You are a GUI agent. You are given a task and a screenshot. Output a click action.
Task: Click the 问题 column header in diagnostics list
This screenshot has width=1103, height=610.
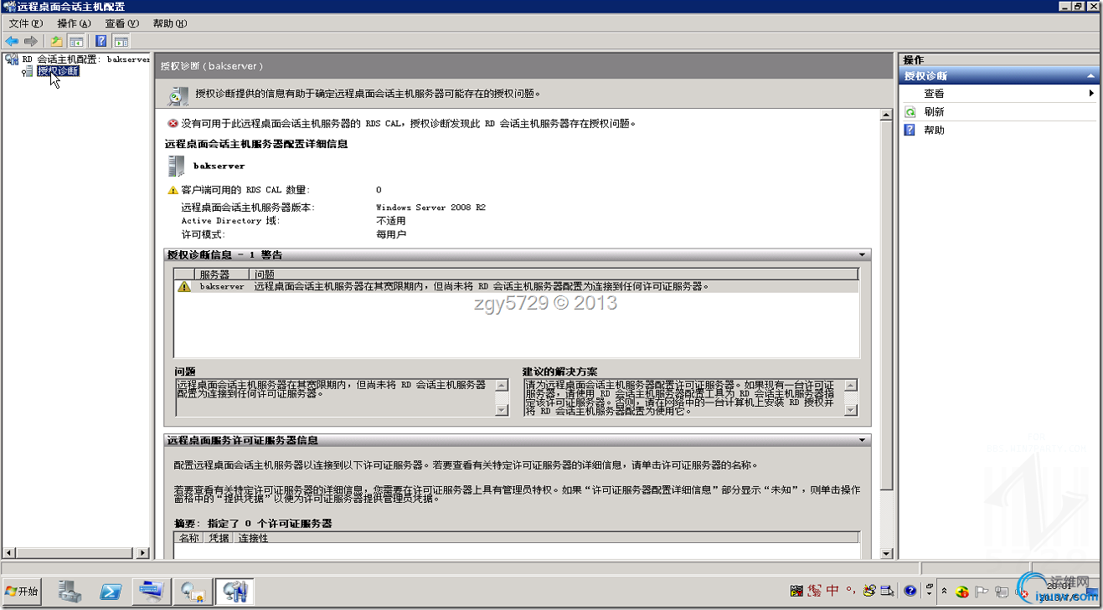tap(554, 274)
